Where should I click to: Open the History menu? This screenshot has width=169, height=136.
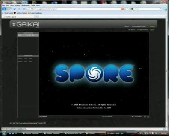[18, 5]
